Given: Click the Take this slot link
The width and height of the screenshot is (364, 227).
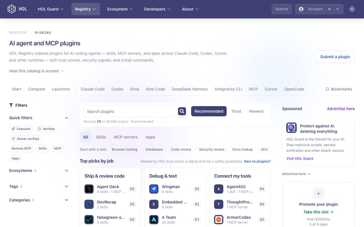Looking at the screenshot, I should click(318, 212).
